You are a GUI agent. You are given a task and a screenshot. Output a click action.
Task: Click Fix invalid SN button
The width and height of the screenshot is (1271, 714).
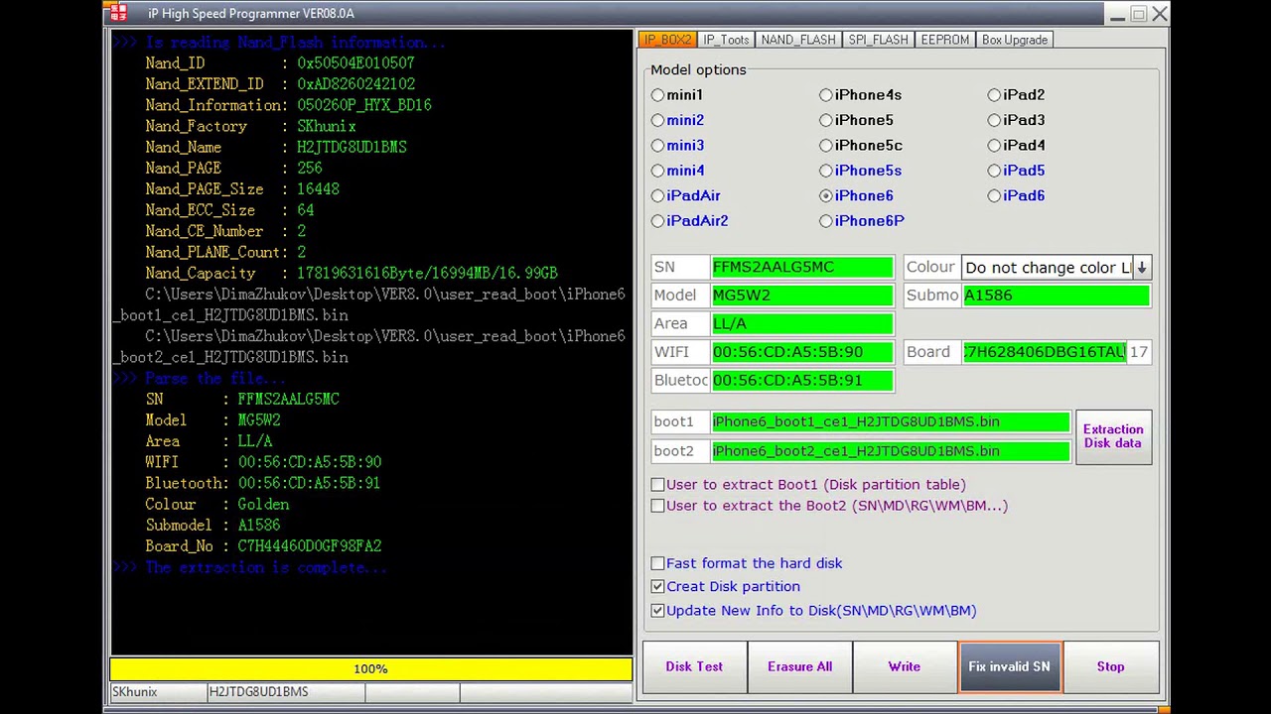[x=1010, y=666]
